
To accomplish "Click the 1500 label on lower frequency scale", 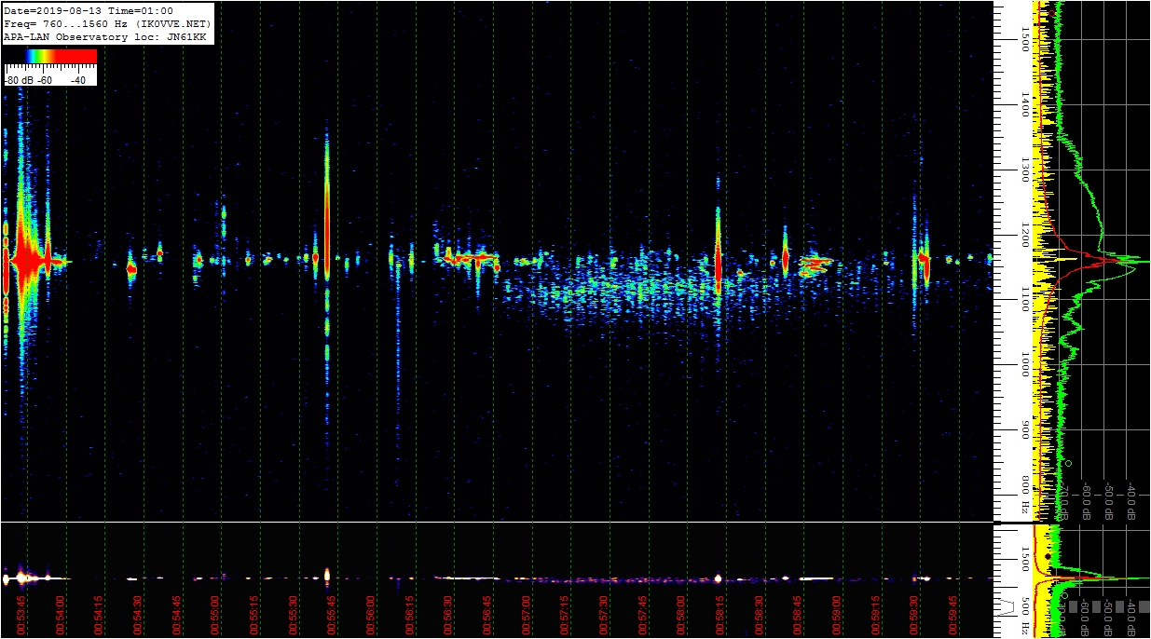I will [x=1024, y=558].
